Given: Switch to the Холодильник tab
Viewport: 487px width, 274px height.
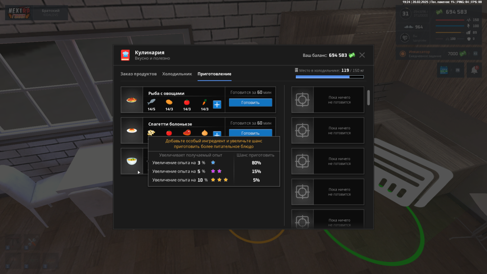Looking at the screenshot, I should coord(177,74).
